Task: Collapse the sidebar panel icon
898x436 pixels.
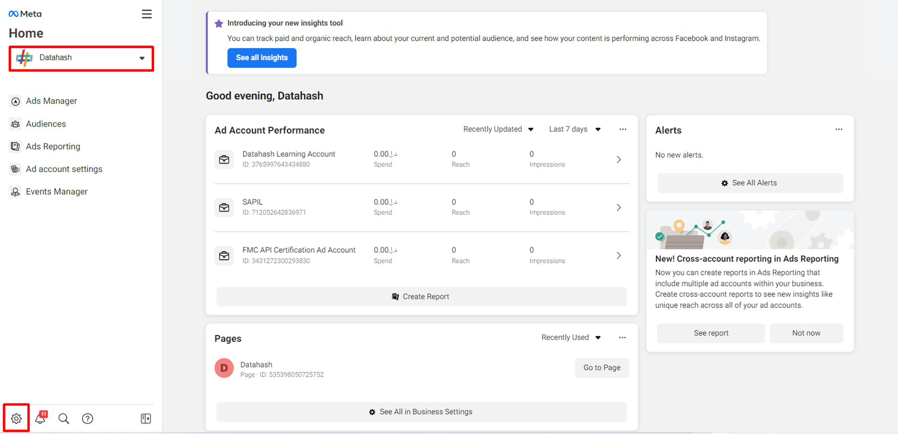Action: tap(146, 418)
